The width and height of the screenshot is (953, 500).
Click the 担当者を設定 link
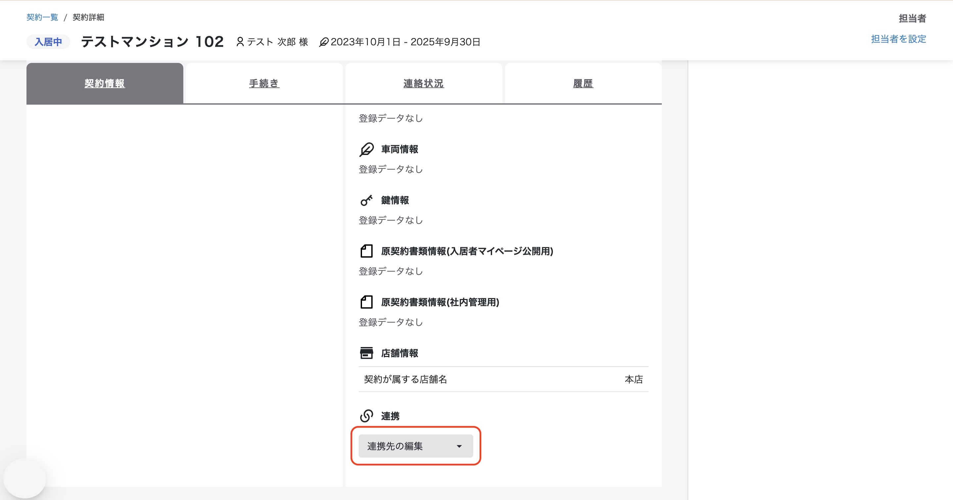click(x=898, y=39)
